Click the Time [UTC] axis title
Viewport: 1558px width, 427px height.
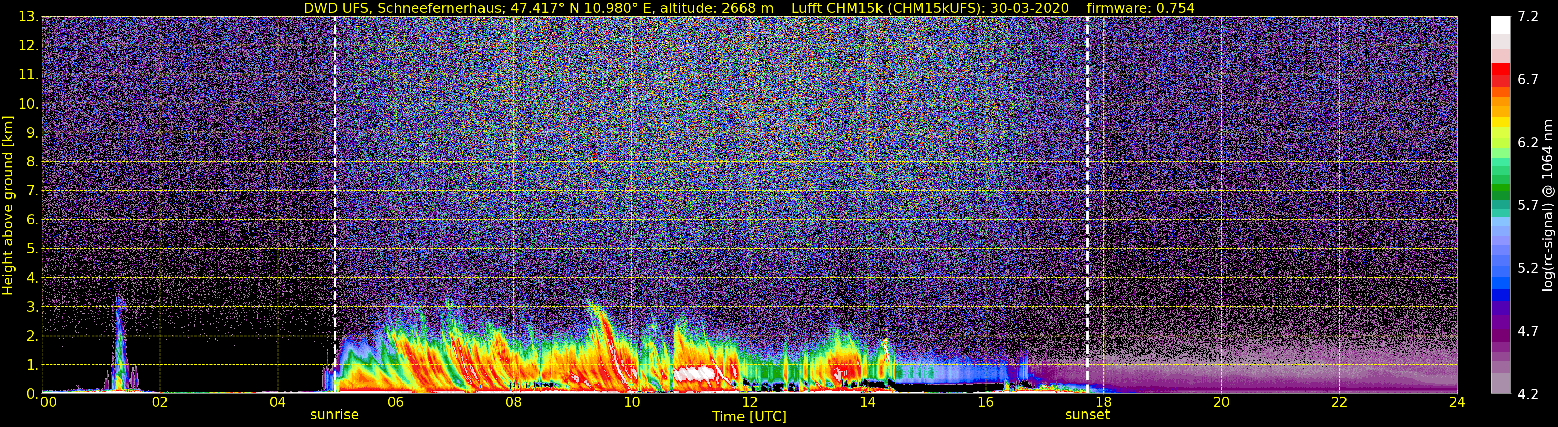click(749, 416)
